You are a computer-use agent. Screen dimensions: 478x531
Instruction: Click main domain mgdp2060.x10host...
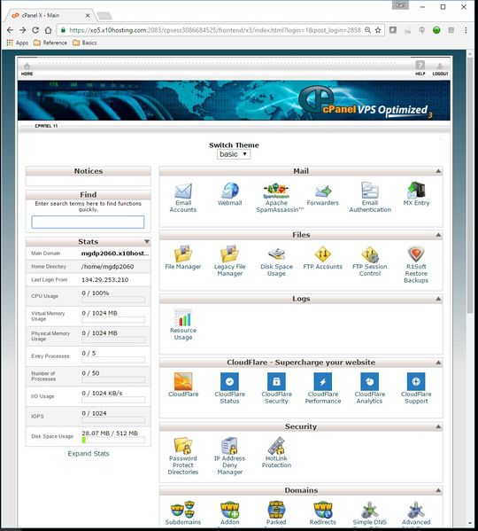tap(115, 254)
